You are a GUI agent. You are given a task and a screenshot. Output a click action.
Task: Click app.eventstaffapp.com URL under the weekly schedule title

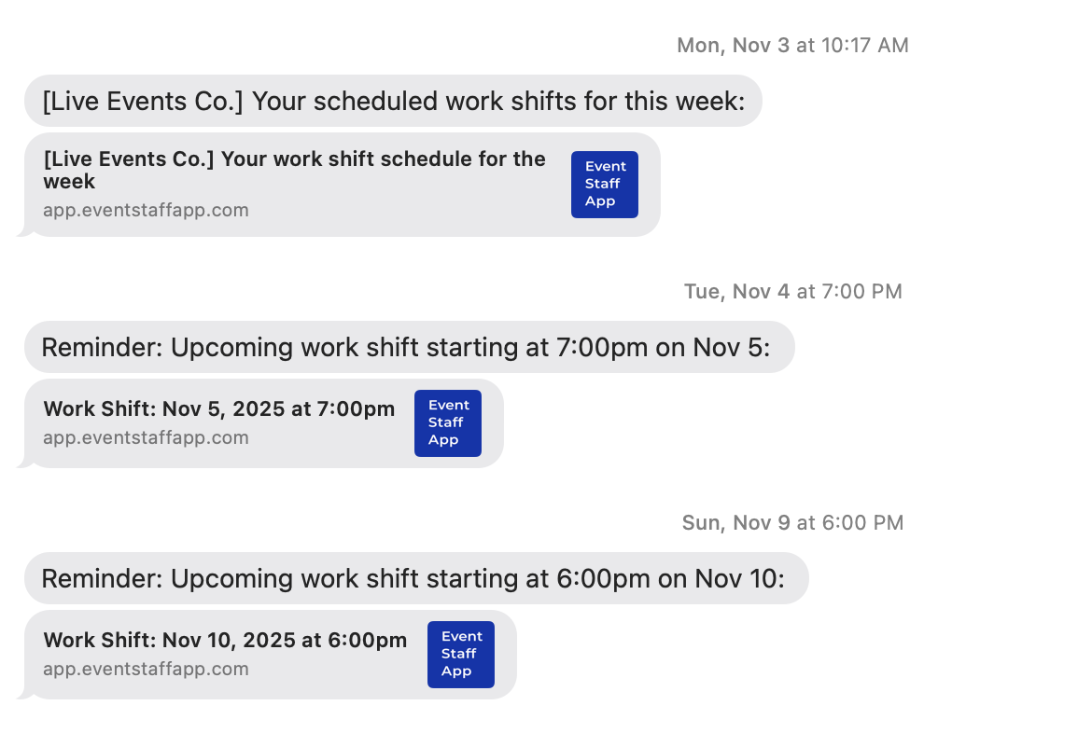pos(146,210)
